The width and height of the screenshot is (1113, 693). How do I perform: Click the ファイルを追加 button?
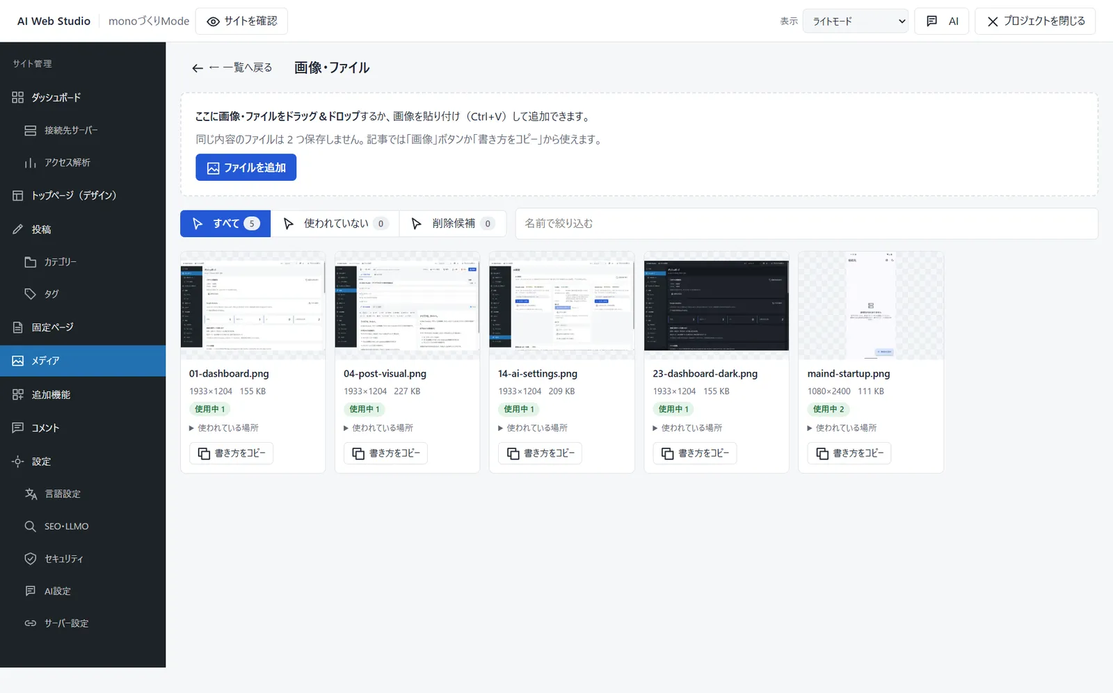[246, 168]
